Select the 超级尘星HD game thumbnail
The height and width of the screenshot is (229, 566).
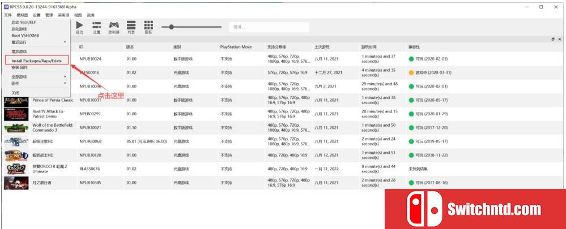[16, 141]
